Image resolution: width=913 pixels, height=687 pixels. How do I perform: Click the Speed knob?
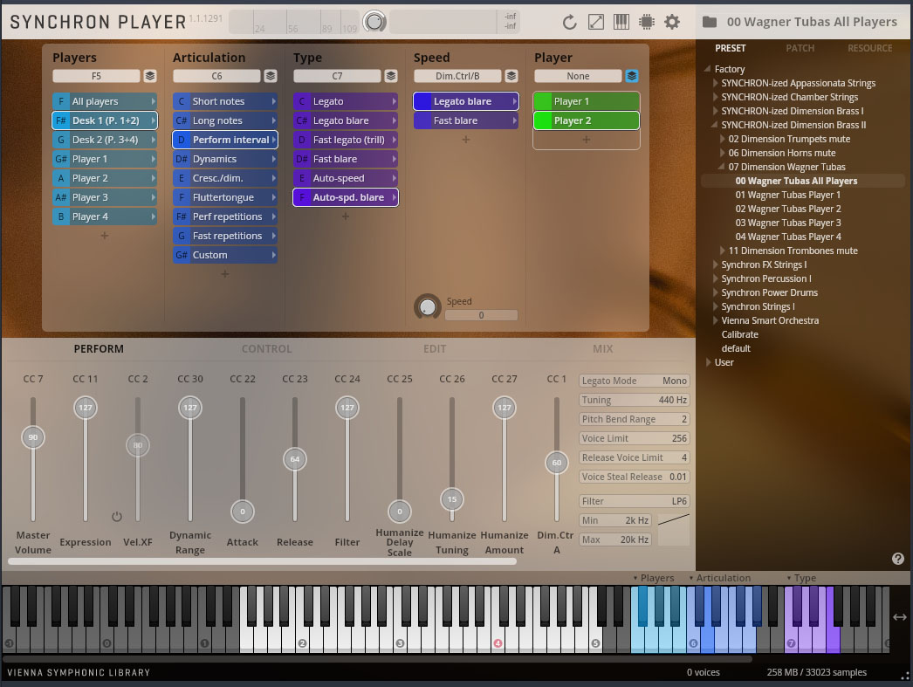428,306
